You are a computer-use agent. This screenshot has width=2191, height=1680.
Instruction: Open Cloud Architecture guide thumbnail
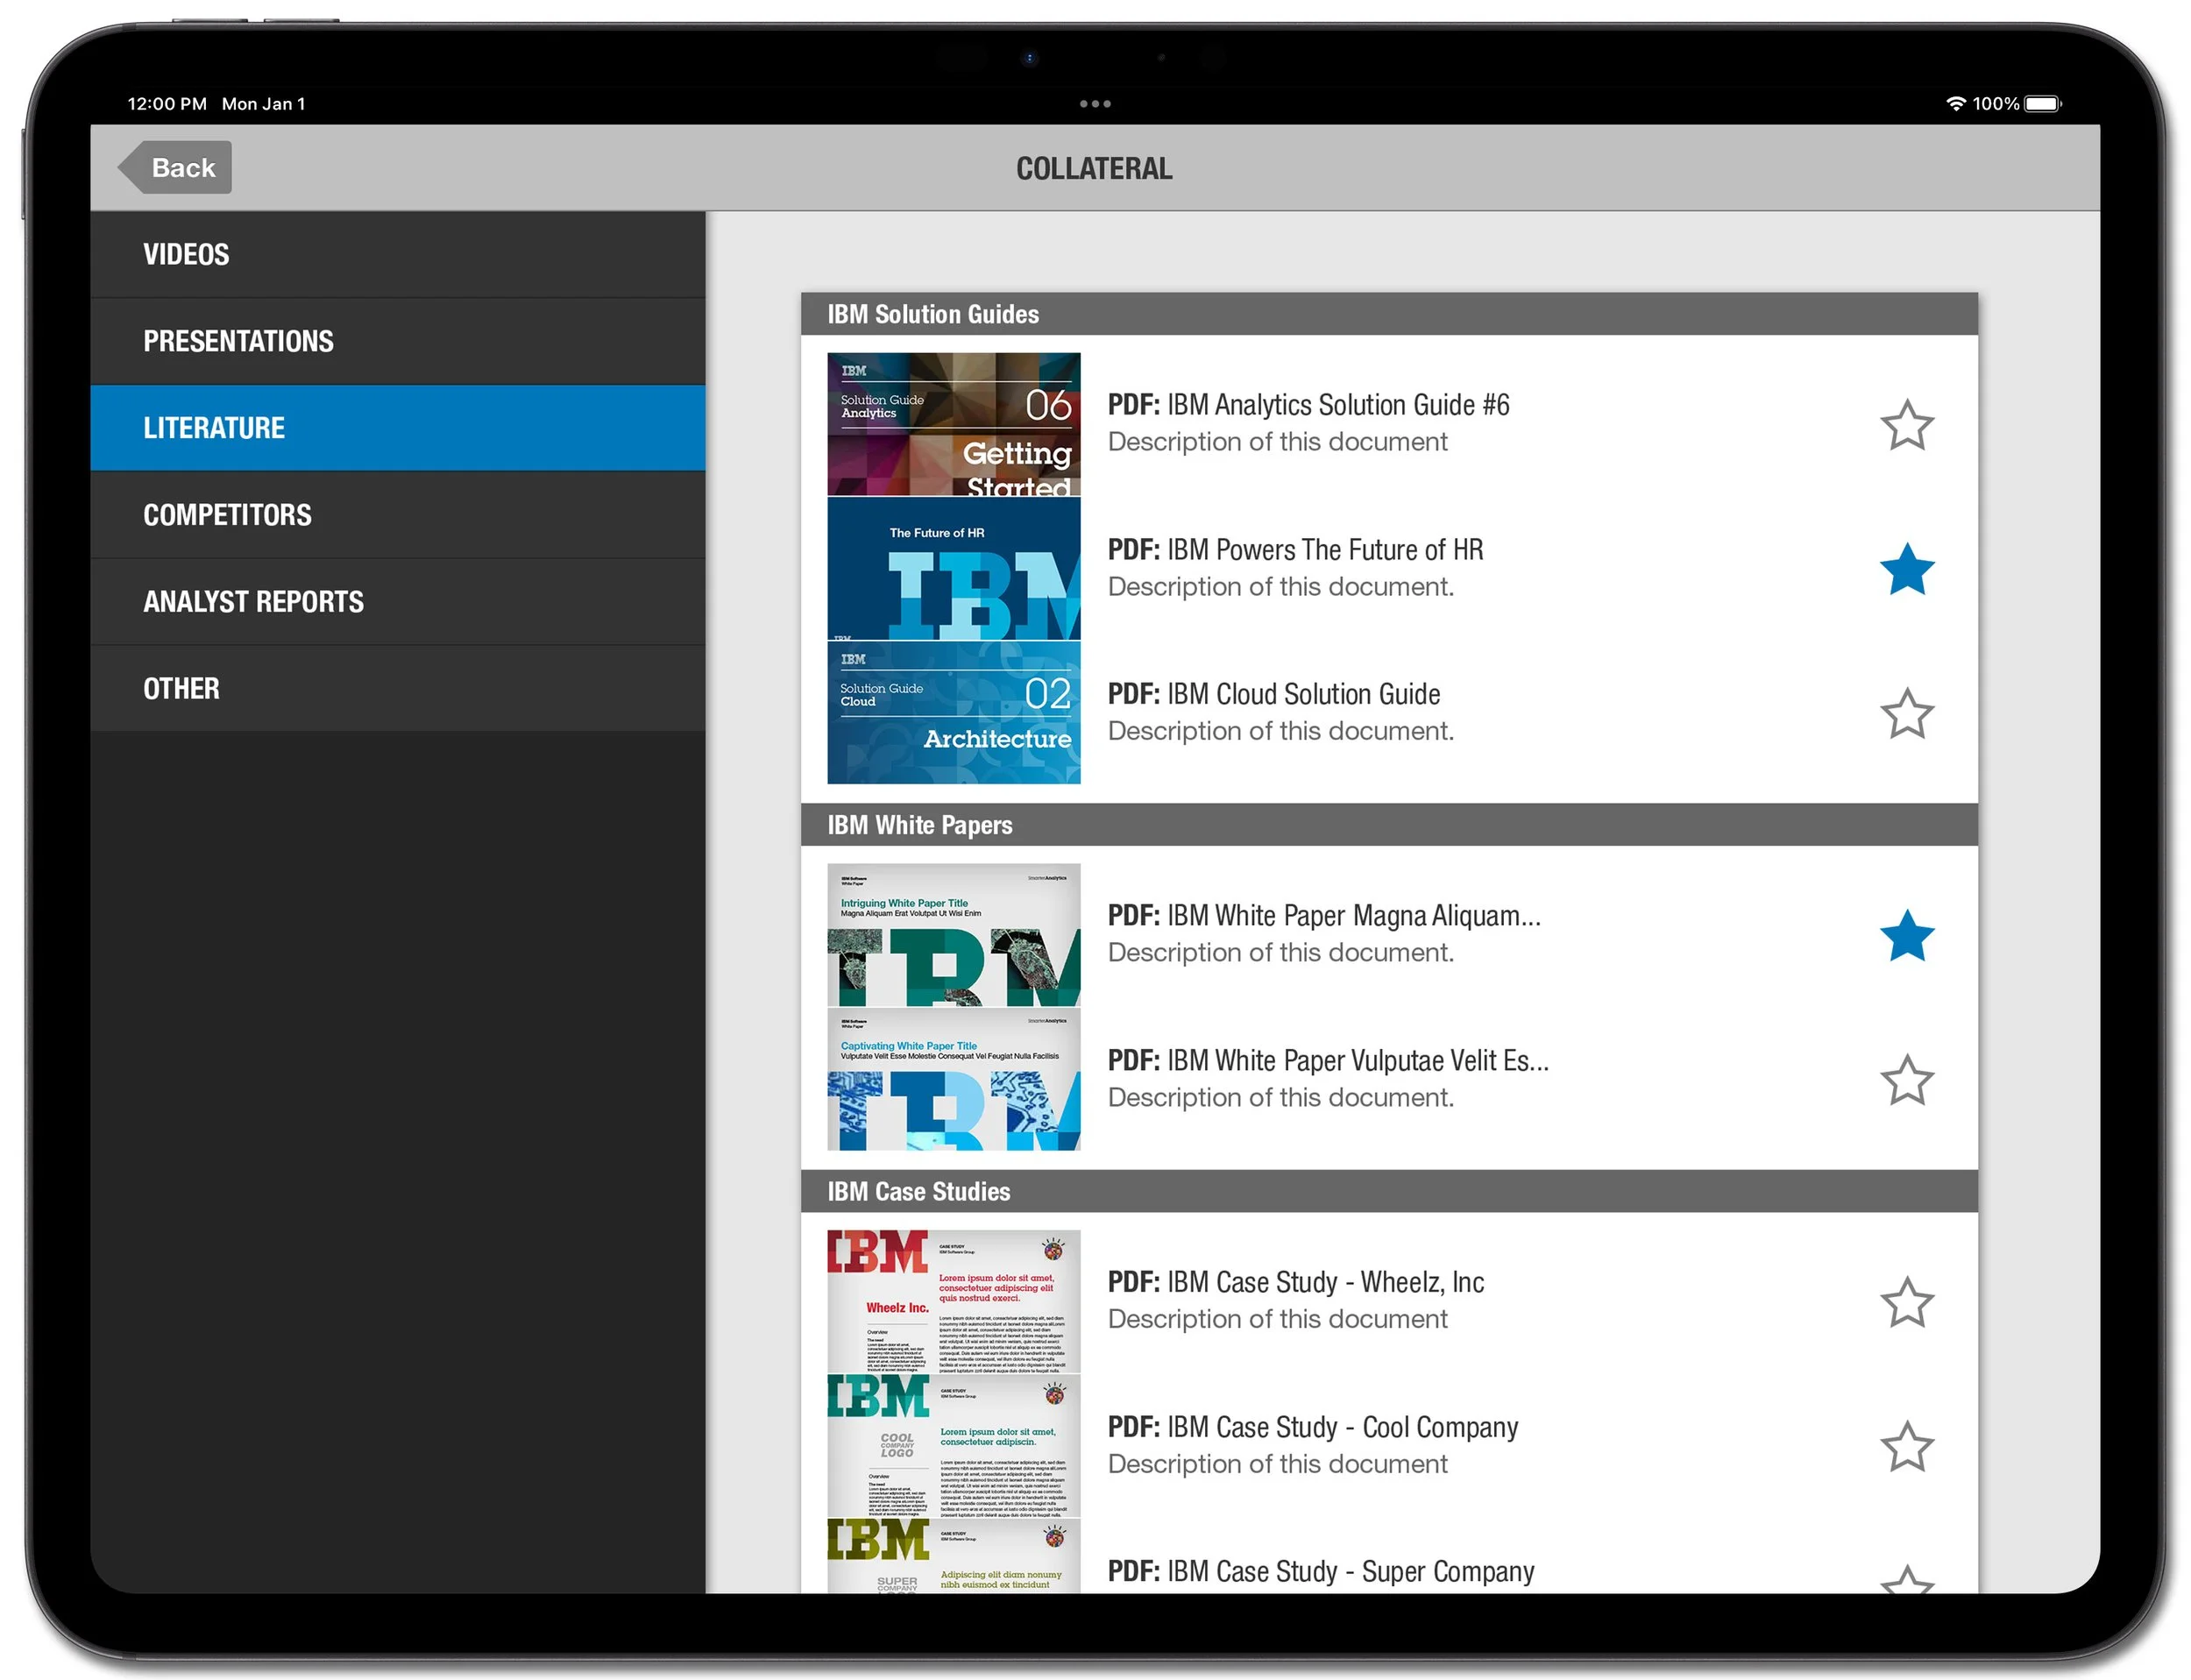point(953,713)
